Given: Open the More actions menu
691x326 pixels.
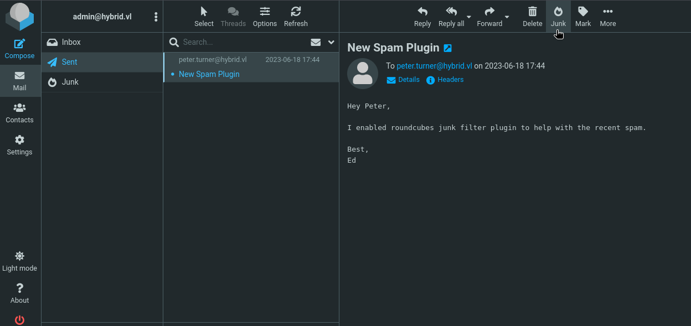Looking at the screenshot, I should point(608,17).
